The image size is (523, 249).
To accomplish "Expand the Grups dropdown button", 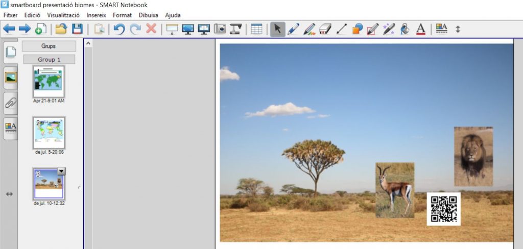I will point(49,46).
